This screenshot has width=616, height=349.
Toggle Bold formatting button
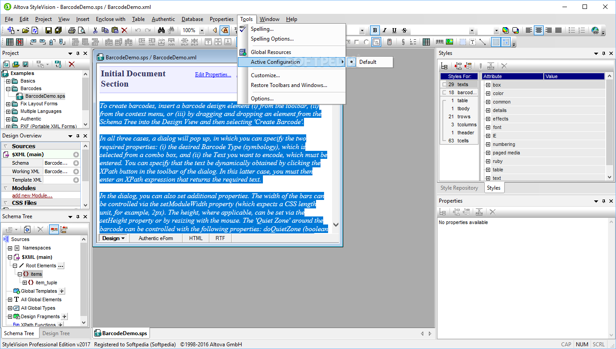pos(375,30)
